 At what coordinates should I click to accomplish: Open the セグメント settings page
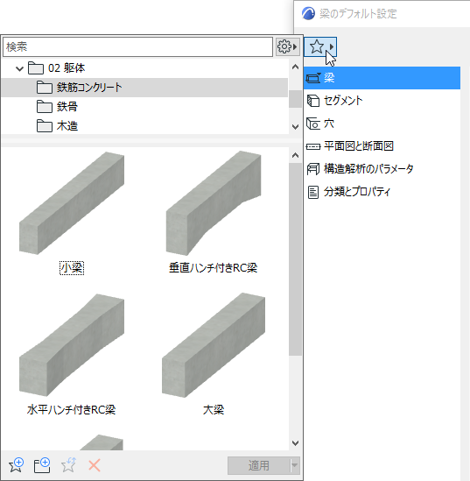click(x=382, y=101)
